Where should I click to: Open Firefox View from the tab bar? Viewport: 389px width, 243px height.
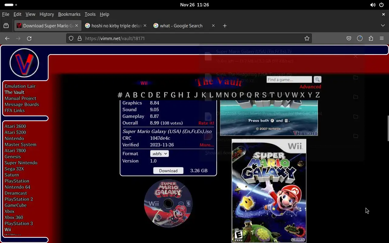(x=6, y=26)
